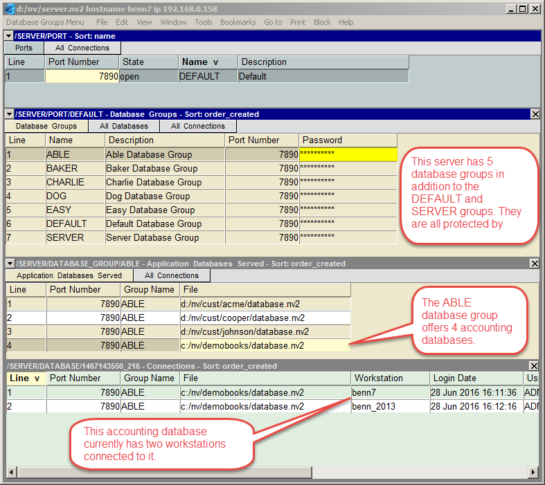Click the right arrow of the horizontal scrollbar
Screen dimensions: 545x485
pos(533,471)
